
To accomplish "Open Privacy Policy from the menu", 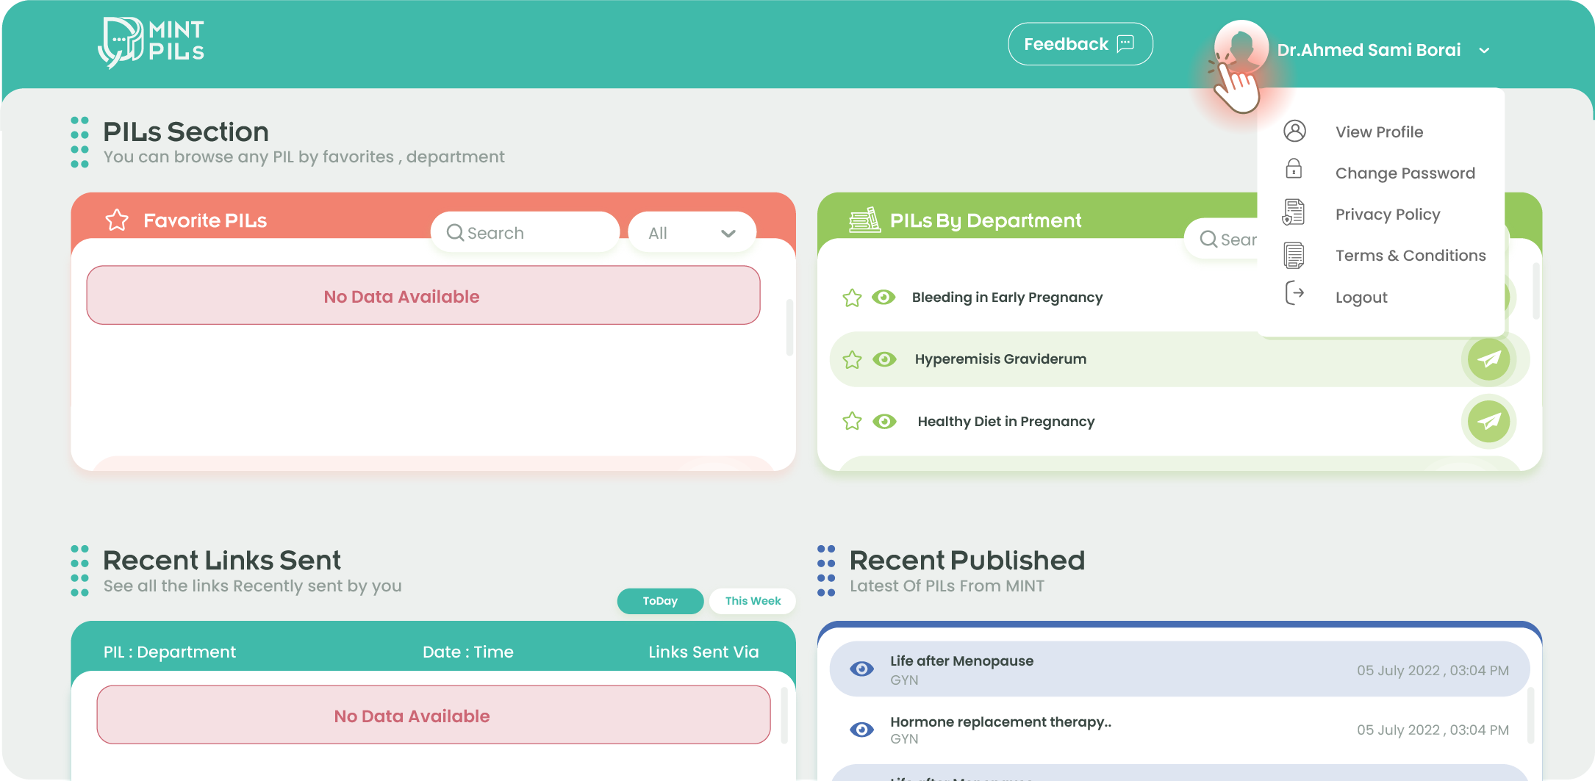I will (1387, 215).
